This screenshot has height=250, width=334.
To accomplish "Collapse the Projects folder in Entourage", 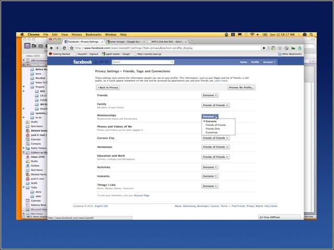I will [x=23, y=87].
